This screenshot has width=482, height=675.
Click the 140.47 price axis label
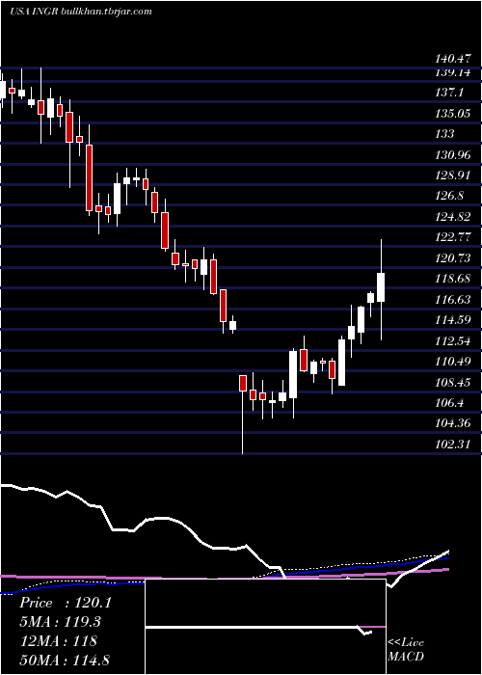click(452, 58)
